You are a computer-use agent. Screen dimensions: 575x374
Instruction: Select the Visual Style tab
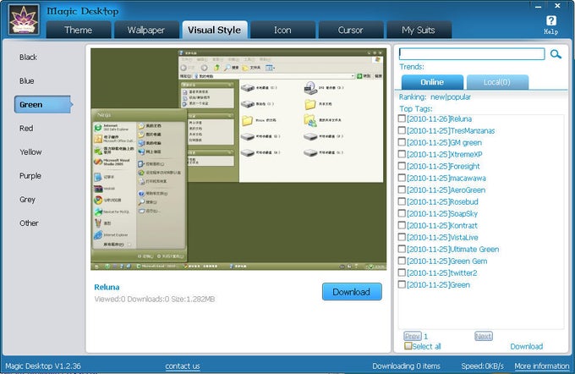click(x=215, y=30)
